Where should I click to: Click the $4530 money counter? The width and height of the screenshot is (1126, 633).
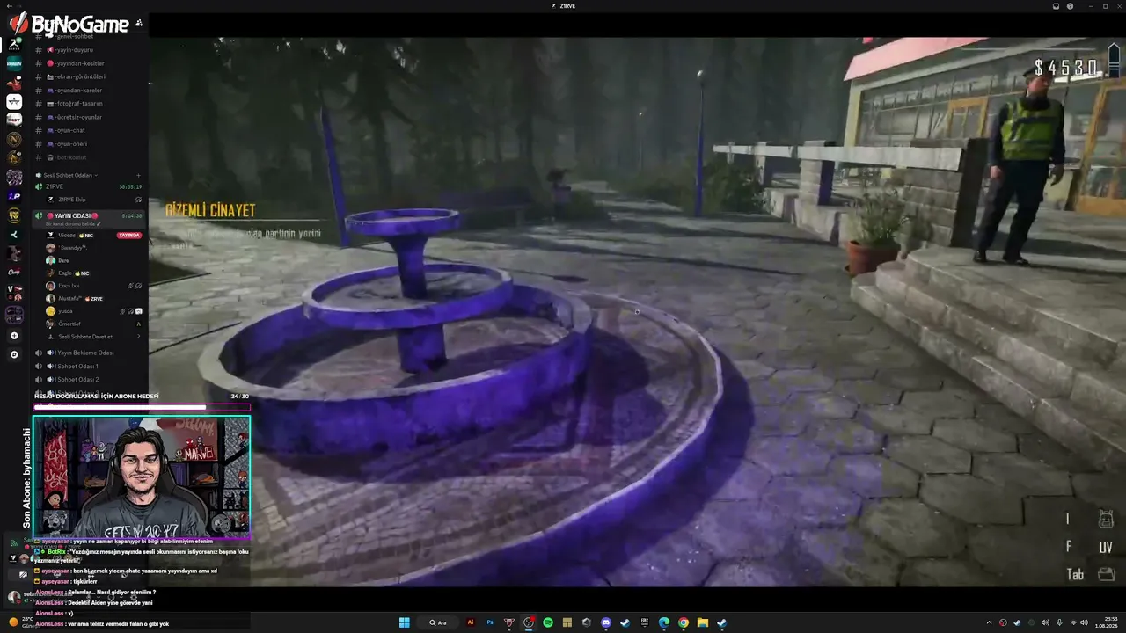pos(1067,68)
